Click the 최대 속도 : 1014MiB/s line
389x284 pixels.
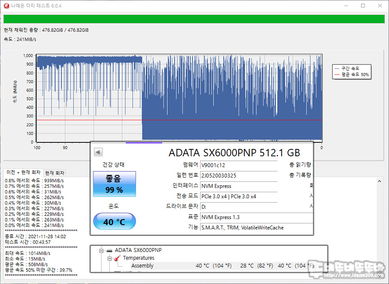pos(28,253)
